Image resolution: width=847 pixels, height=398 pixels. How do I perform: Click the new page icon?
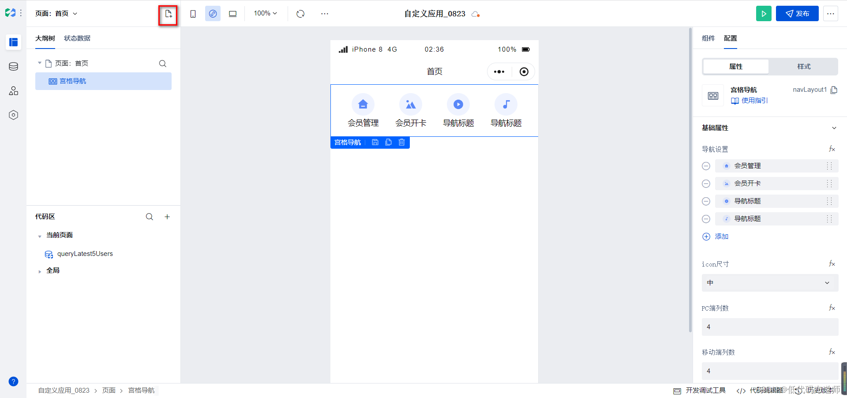[168, 14]
